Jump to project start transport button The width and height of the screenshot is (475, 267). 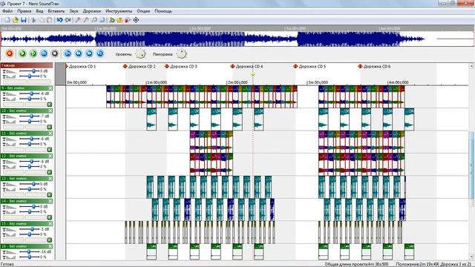click(x=68, y=53)
